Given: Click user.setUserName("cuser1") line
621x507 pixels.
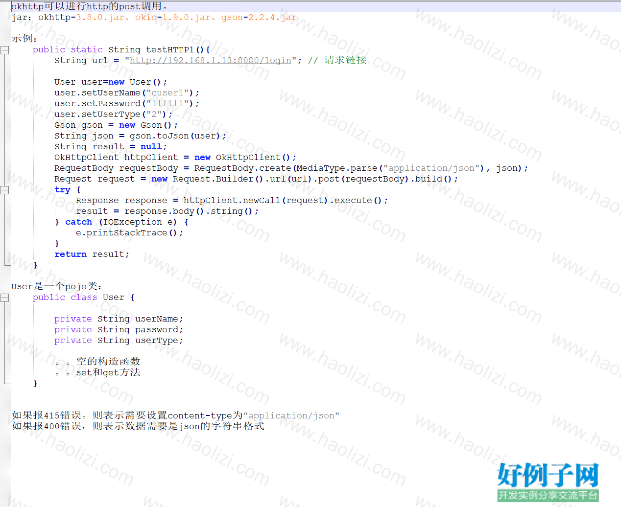Looking at the screenshot, I should [127, 93].
